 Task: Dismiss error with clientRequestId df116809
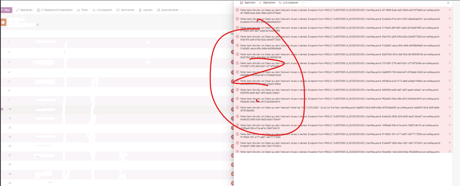click(450, 10)
